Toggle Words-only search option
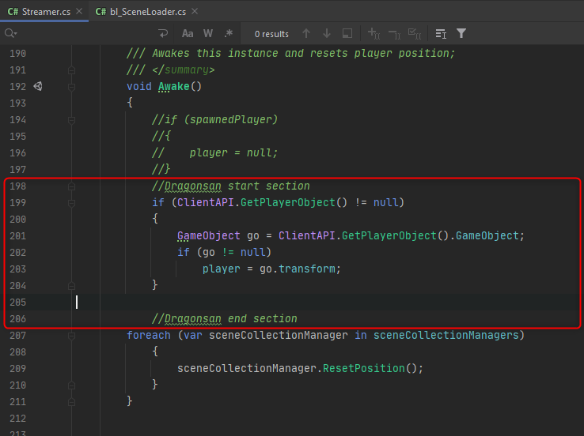The image size is (584, 436). (208, 34)
